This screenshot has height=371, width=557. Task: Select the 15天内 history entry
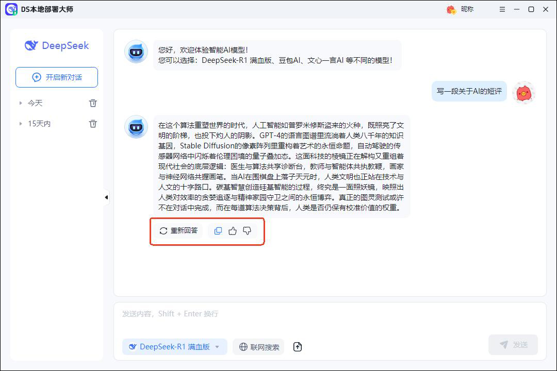click(x=39, y=124)
